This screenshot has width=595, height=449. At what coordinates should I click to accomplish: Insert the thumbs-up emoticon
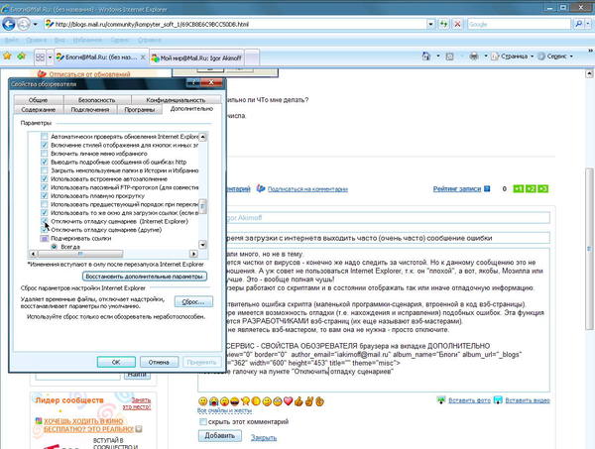298,400
